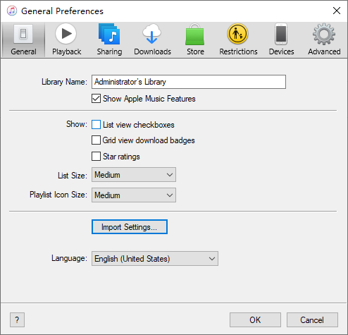The height and width of the screenshot is (335, 348).
Task: Click the iTunes logo in title bar
Action: click(12, 11)
